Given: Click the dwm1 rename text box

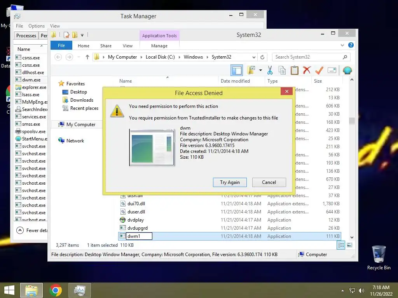Looking at the screenshot, I should (139, 236).
